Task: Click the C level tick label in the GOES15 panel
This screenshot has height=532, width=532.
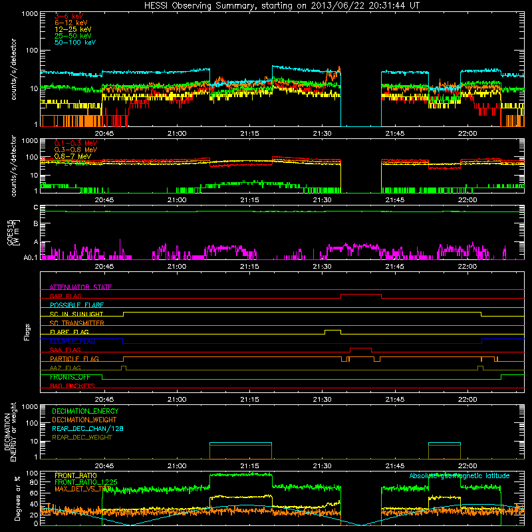Action: [x=36, y=207]
